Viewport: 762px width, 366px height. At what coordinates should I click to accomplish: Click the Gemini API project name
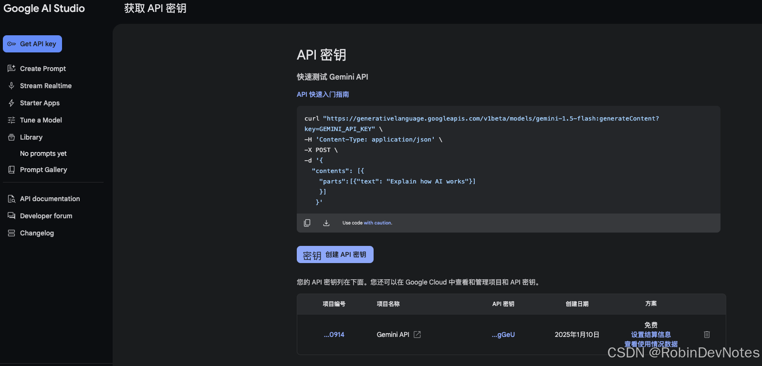(x=393, y=335)
